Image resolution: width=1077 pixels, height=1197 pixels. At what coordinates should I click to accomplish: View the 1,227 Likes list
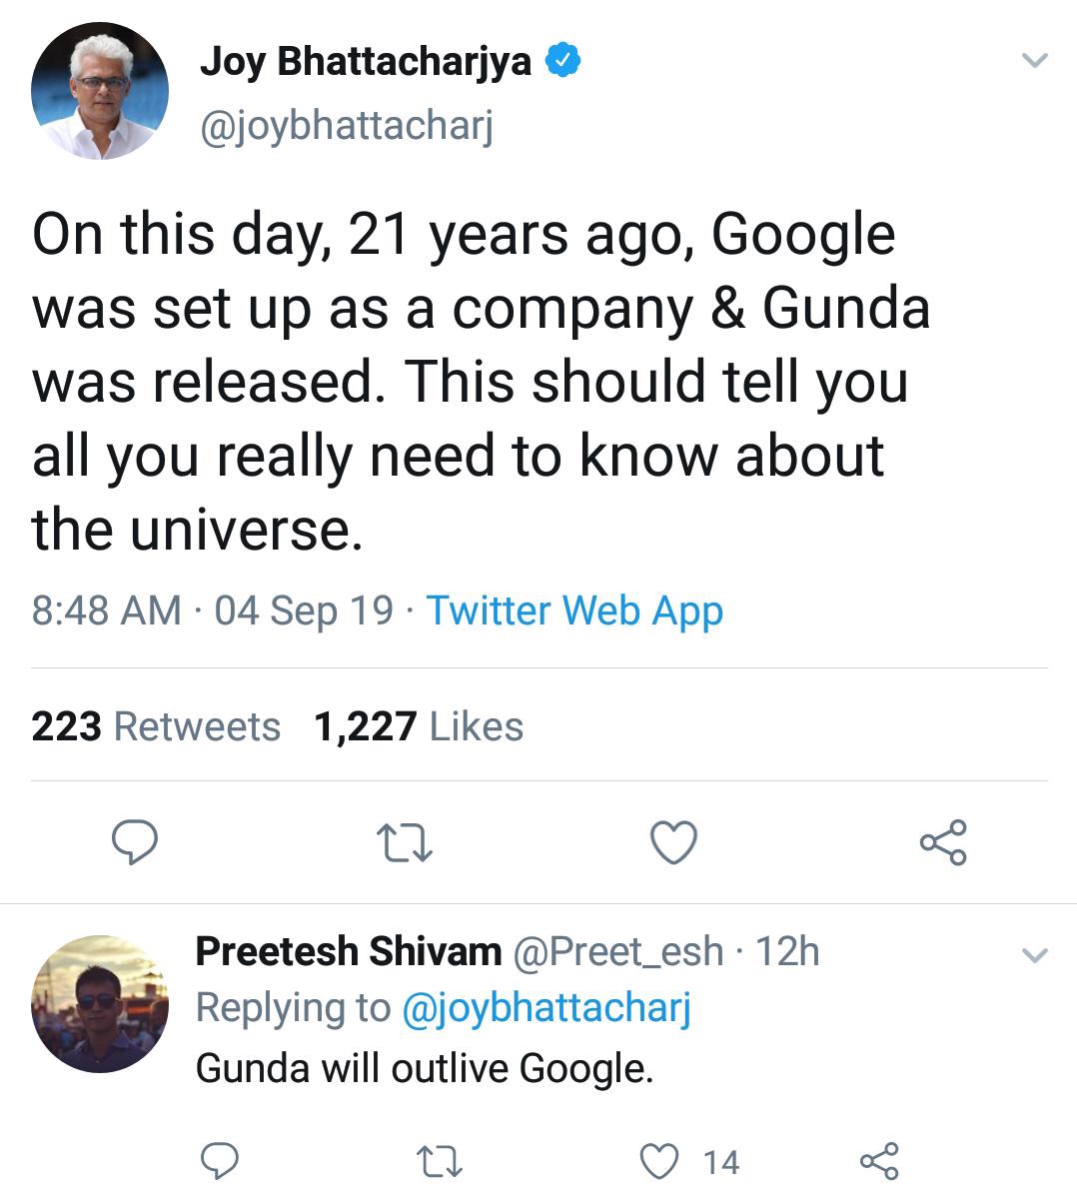[x=419, y=726]
